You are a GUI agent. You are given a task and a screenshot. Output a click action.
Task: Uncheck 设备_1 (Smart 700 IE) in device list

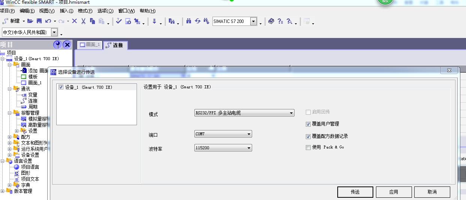[x=61, y=87]
